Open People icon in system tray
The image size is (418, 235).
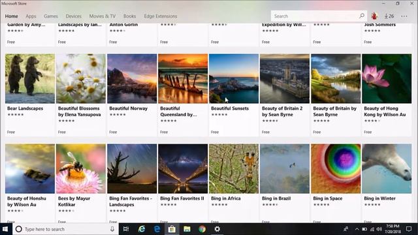[x=346, y=229]
